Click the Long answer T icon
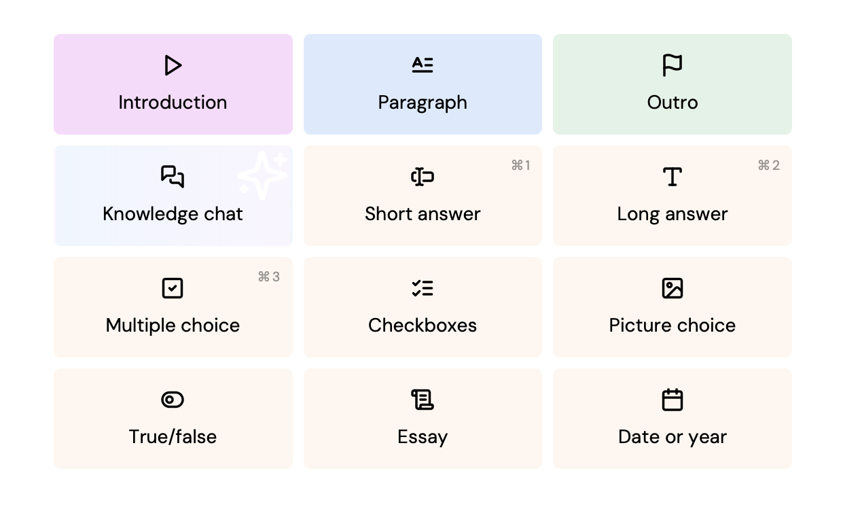Image resolution: width=841 pixels, height=507 pixels. pos(672,176)
